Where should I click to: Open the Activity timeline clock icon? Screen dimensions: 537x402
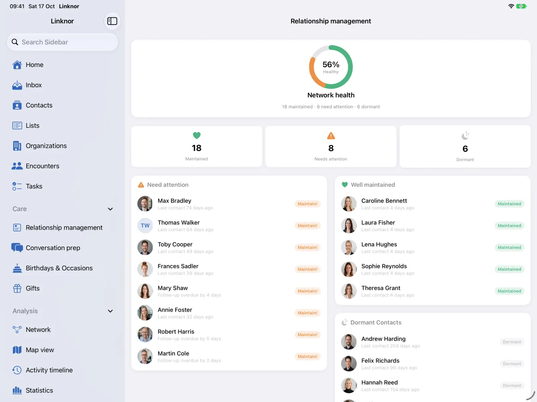pyautogui.click(x=17, y=370)
